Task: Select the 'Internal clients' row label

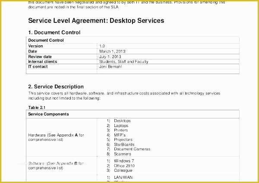Action: pyautogui.click(x=43, y=62)
